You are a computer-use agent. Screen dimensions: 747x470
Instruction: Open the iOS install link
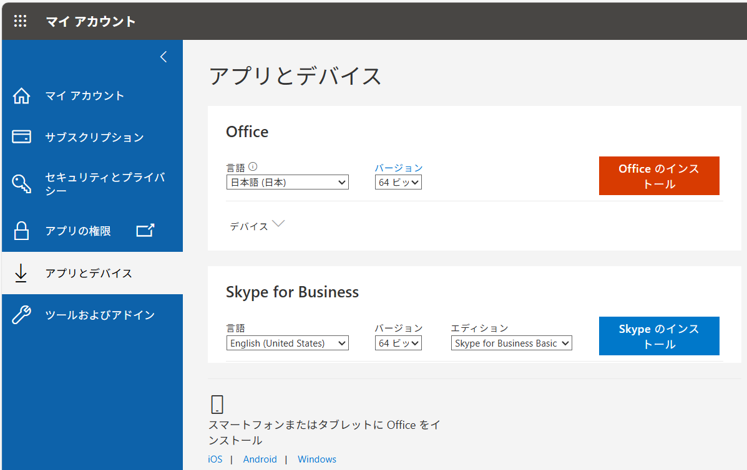tap(215, 459)
